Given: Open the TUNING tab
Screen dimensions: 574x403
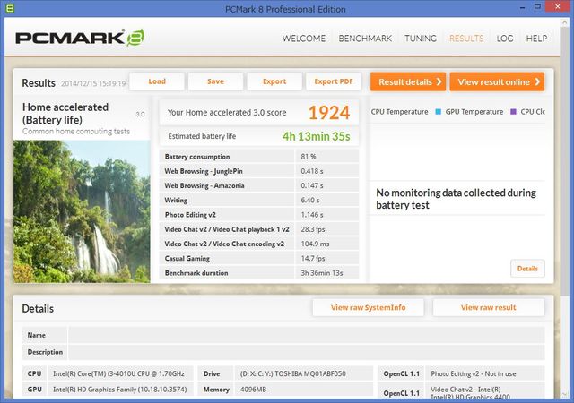Looking at the screenshot, I should click(421, 39).
